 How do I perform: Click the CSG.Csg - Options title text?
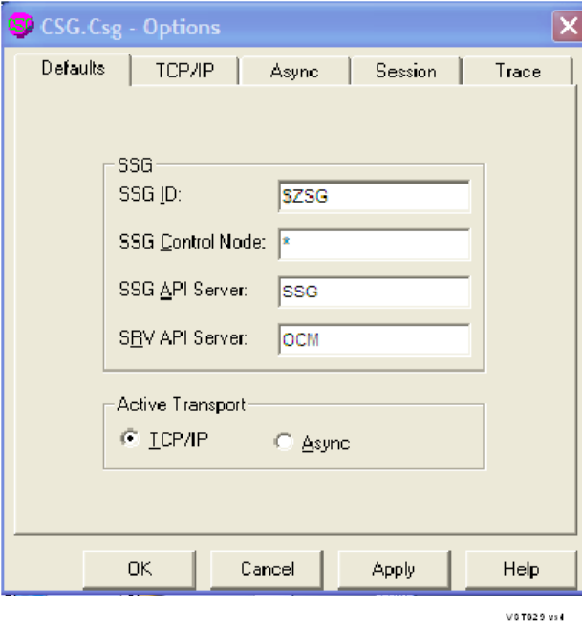pos(131,28)
